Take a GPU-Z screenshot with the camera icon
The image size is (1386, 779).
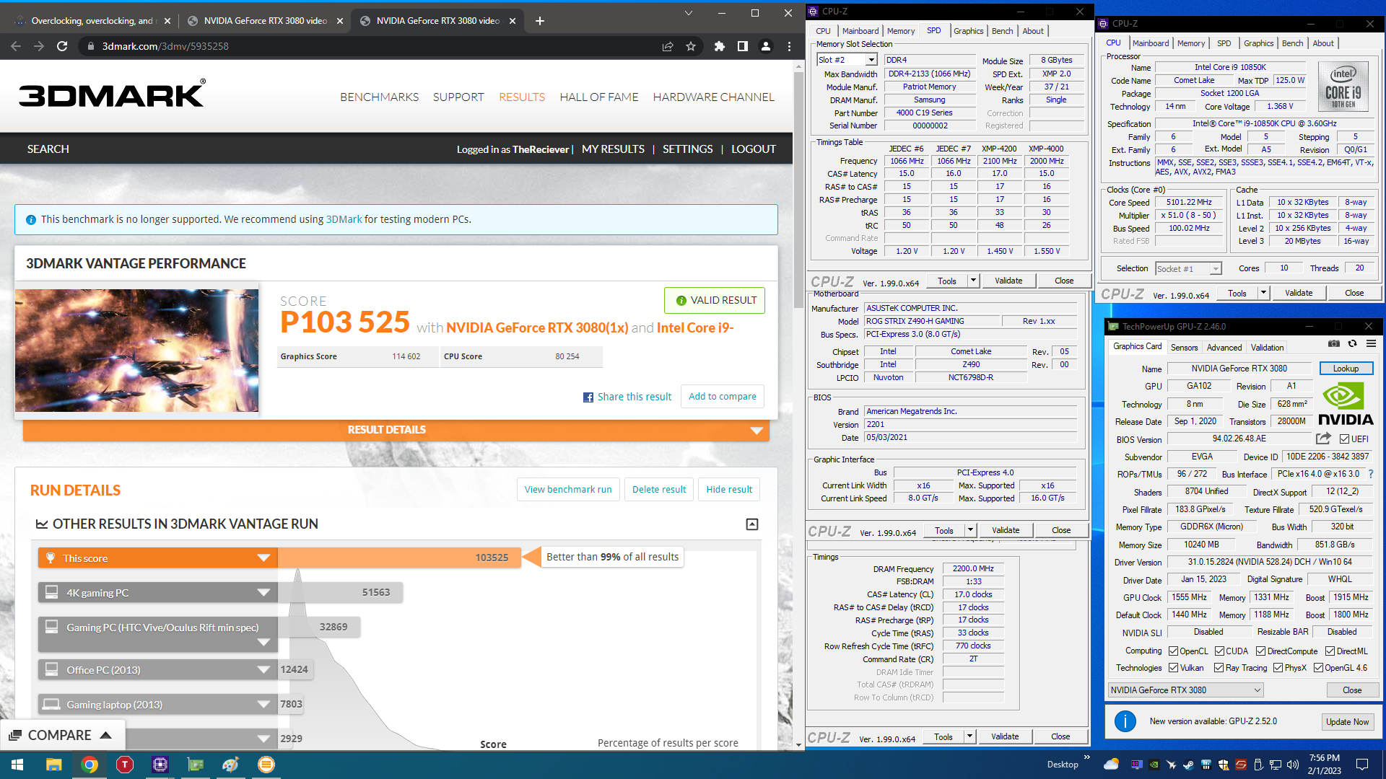(x=1334, y=344)
